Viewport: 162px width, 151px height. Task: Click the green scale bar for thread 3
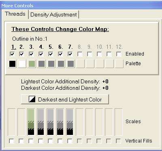click(x=31, y=122)
